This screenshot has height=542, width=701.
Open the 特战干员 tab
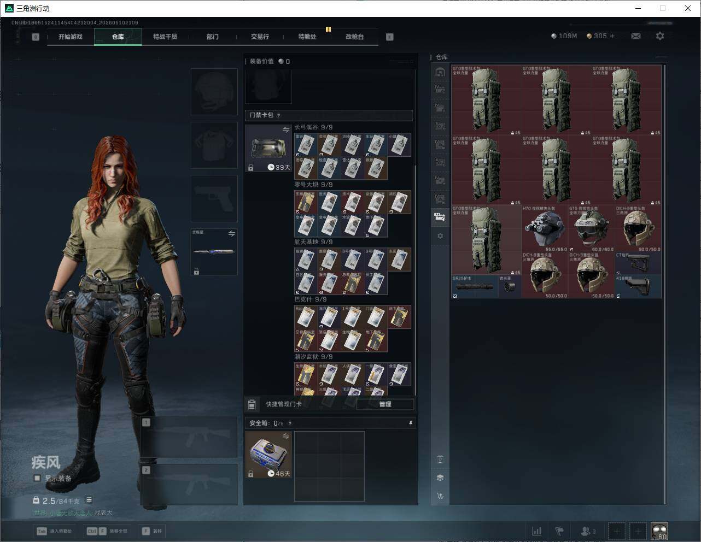(165, 37)
